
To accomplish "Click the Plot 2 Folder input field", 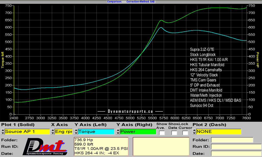I will pyautogui.click(x=232, y=140).
